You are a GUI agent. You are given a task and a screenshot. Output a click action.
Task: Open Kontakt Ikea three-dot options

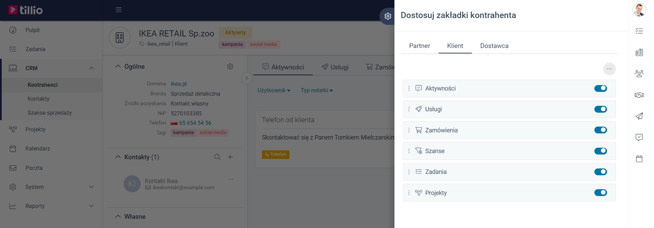coord(231,179)
